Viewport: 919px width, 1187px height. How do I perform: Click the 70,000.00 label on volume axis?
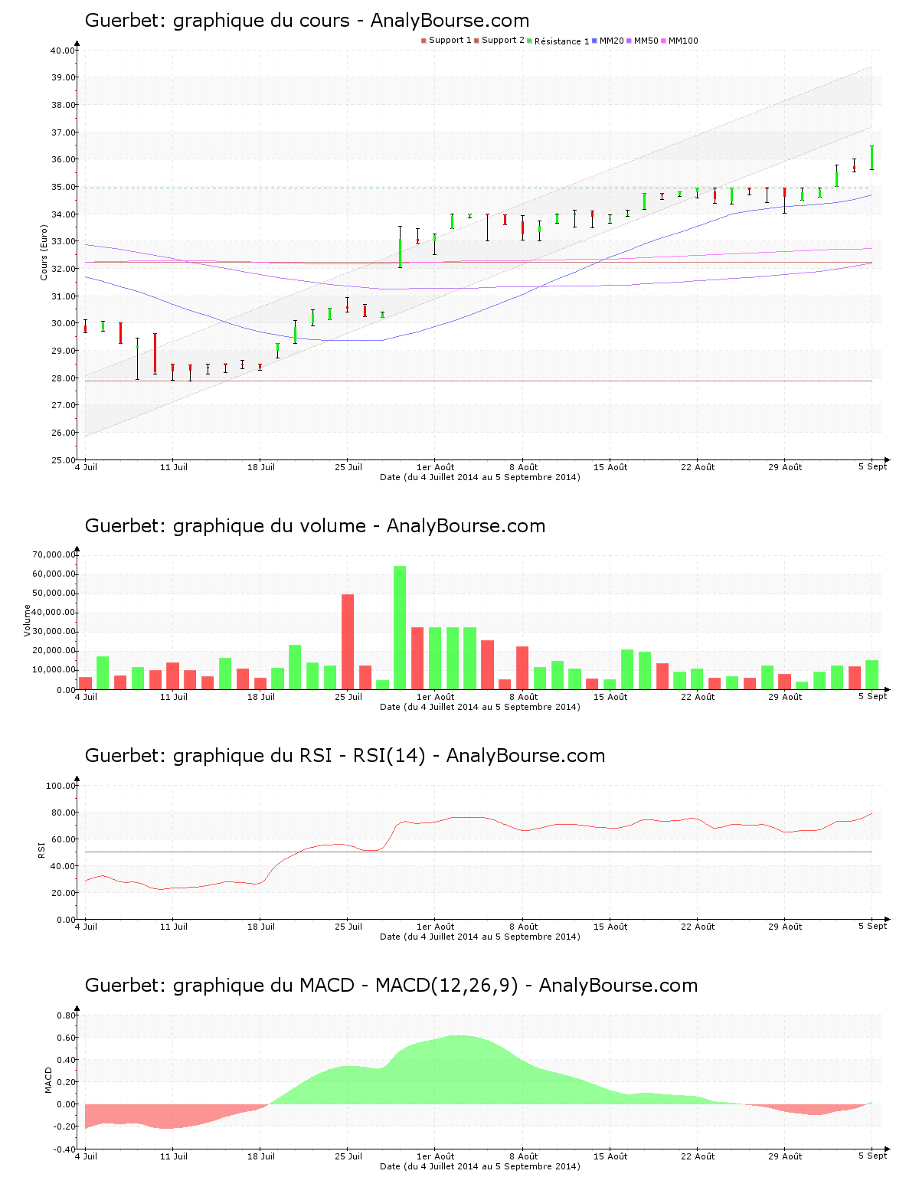pos(54,554)
